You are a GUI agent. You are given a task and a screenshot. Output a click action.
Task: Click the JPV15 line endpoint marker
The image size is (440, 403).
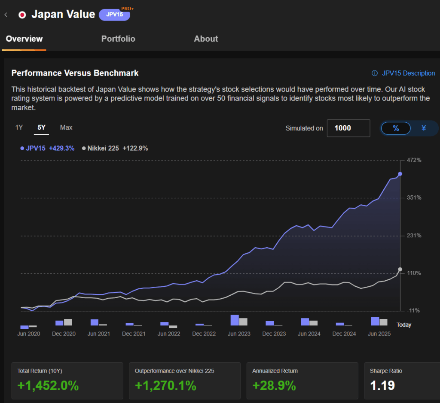(400, 174)
